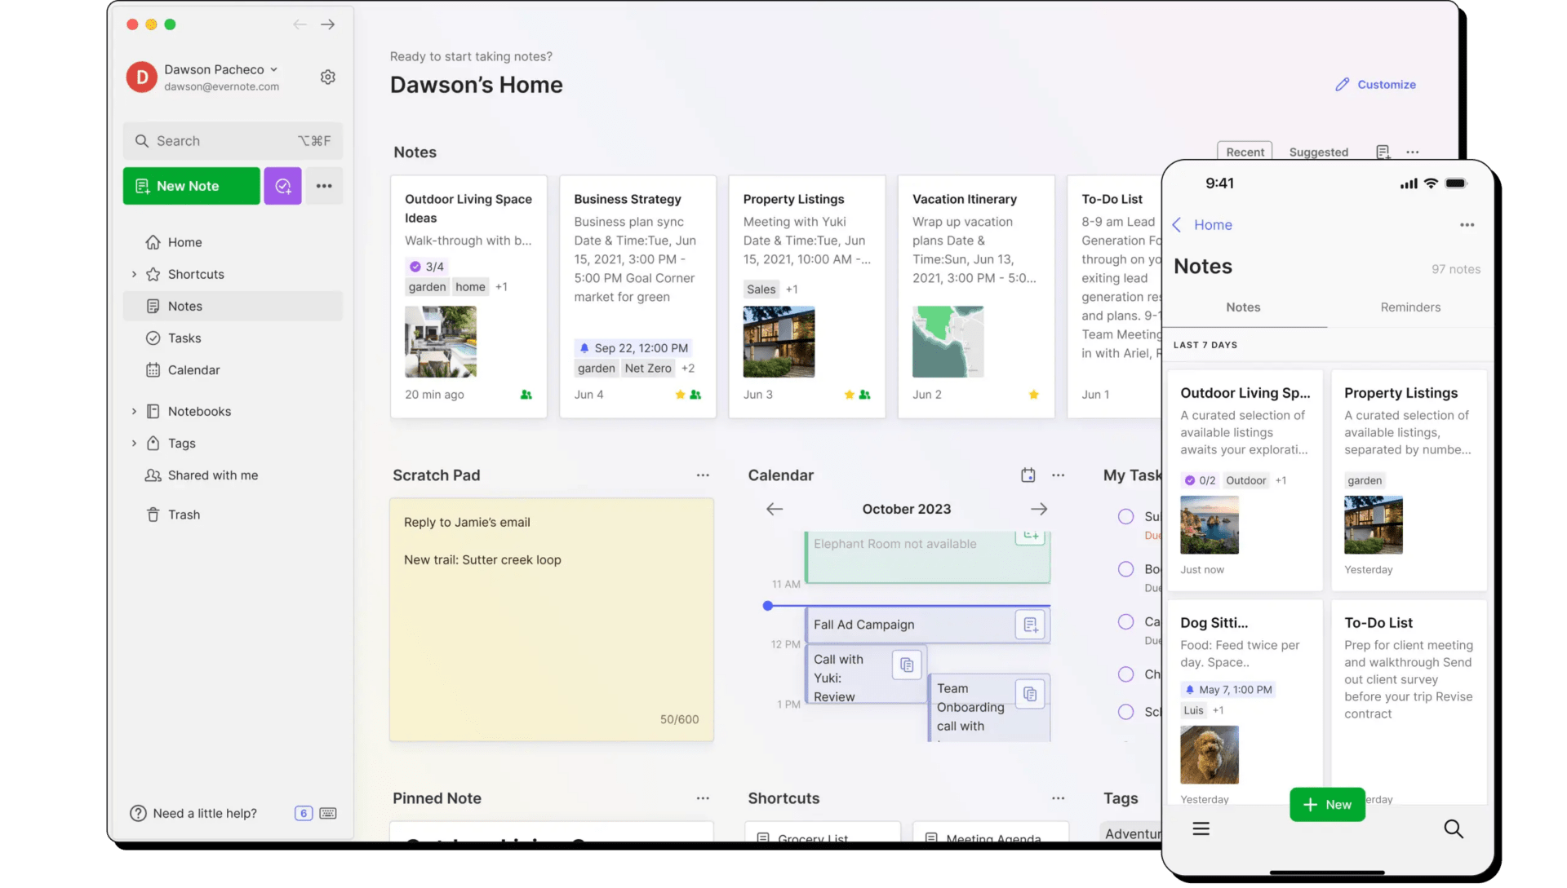Viewport: 1567px width, 888px height.
Task: Open the Reminders tab on the mobile screen
Action: (x=1409, y=307)
